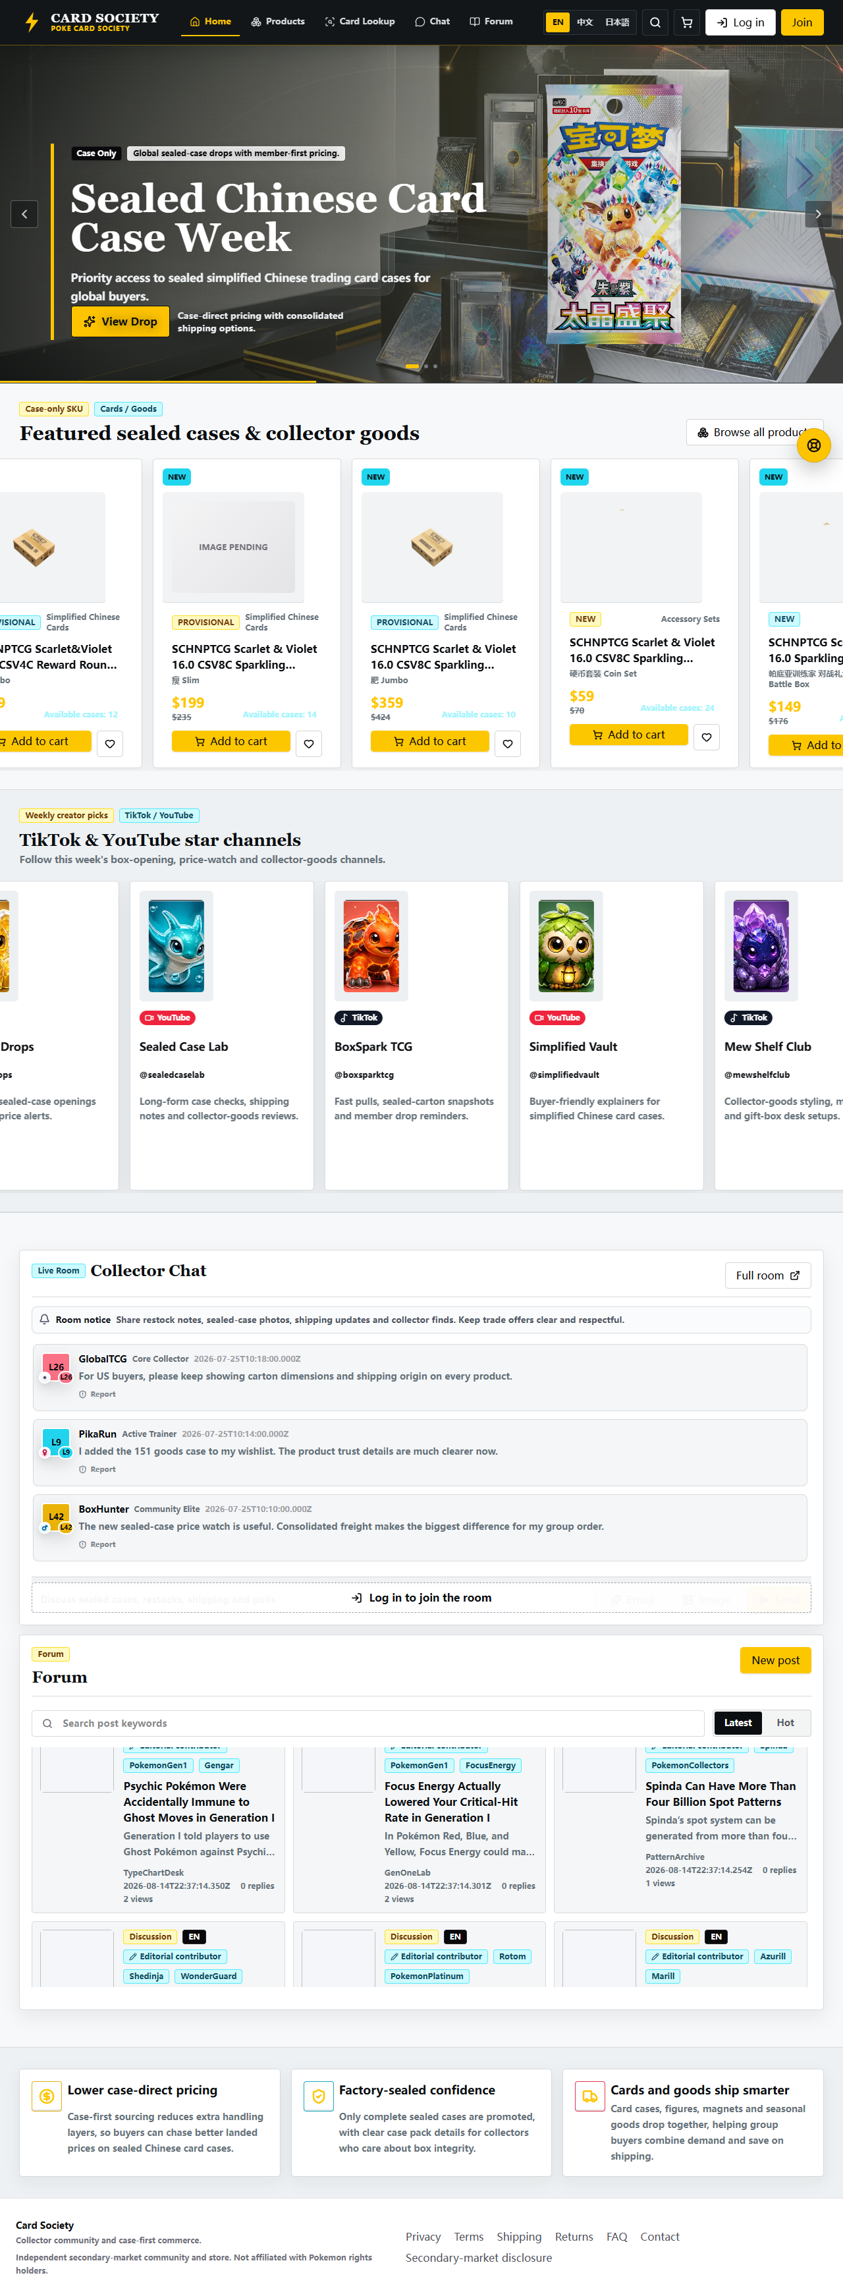Open the search icon in the header
This screenshot has width=843, height=2296.
(x=655, y=22)
